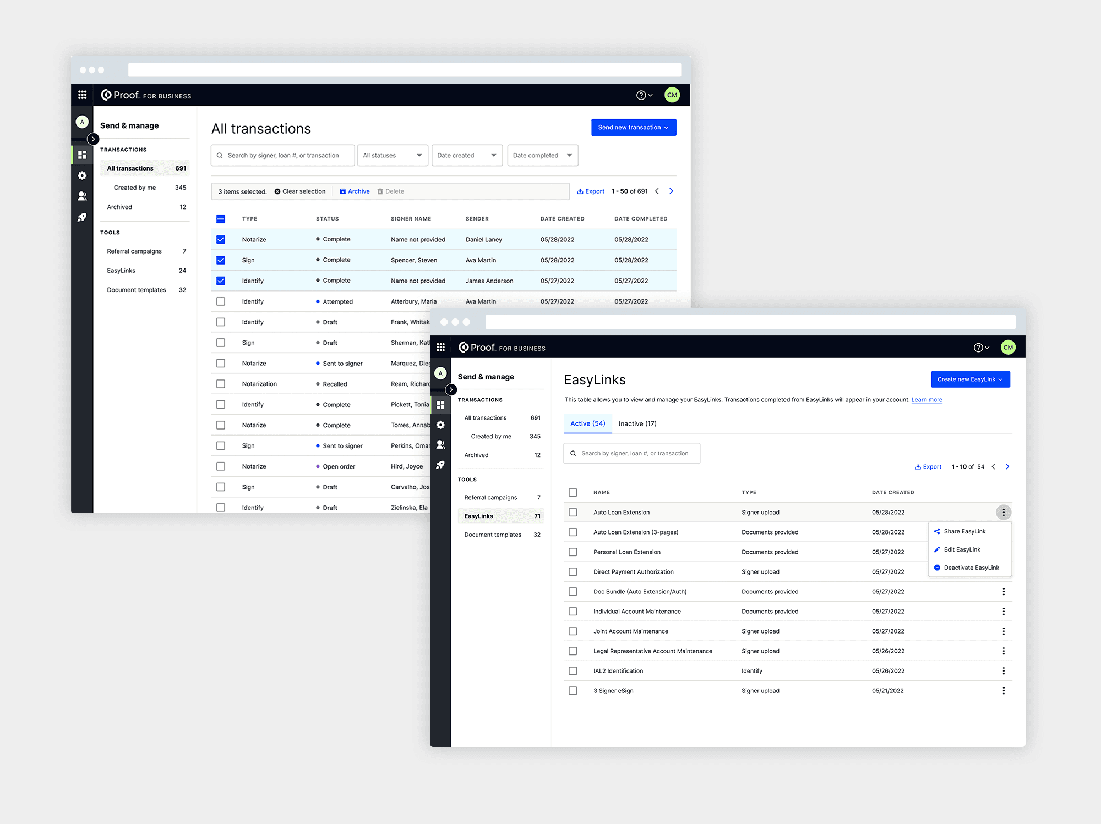Viewport: 1101px width, 825px height.
Task: Uncheck James Anderson Identify transaction
Action: click(221, 281)
